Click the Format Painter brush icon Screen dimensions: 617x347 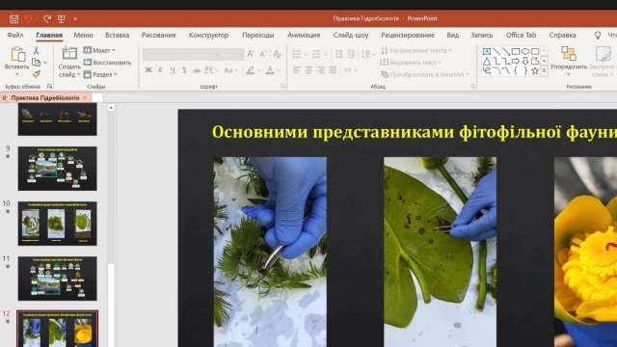click(x=37, y=74)
